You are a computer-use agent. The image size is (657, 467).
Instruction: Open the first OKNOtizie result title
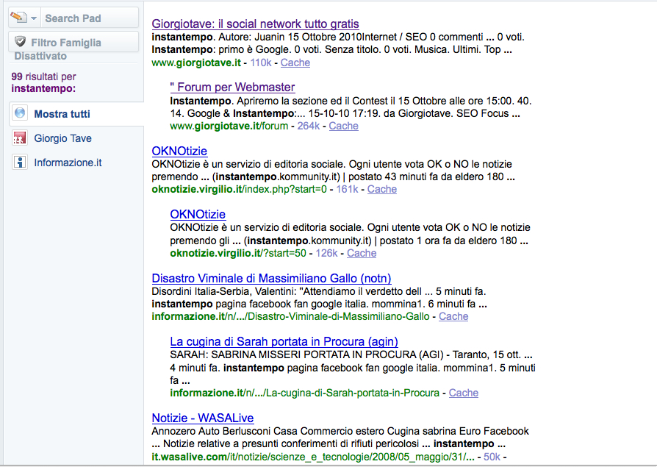click(179, 151)
